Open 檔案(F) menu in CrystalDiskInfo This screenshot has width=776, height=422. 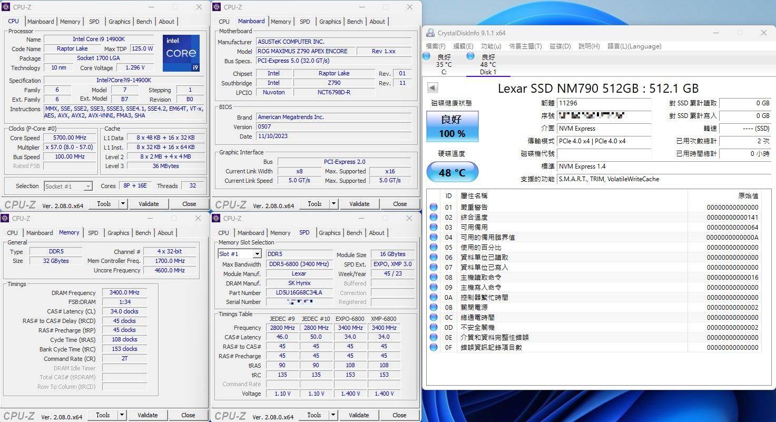(x=436, y=46)
